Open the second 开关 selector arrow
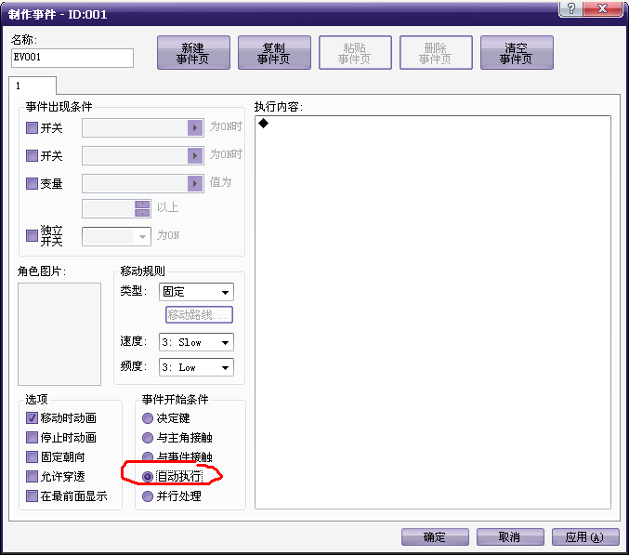The image size is (629, 555). 195,155
